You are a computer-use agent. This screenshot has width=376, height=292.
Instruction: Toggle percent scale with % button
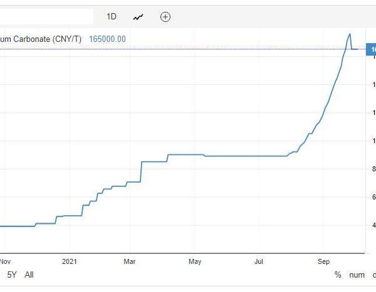click(338, 274)
